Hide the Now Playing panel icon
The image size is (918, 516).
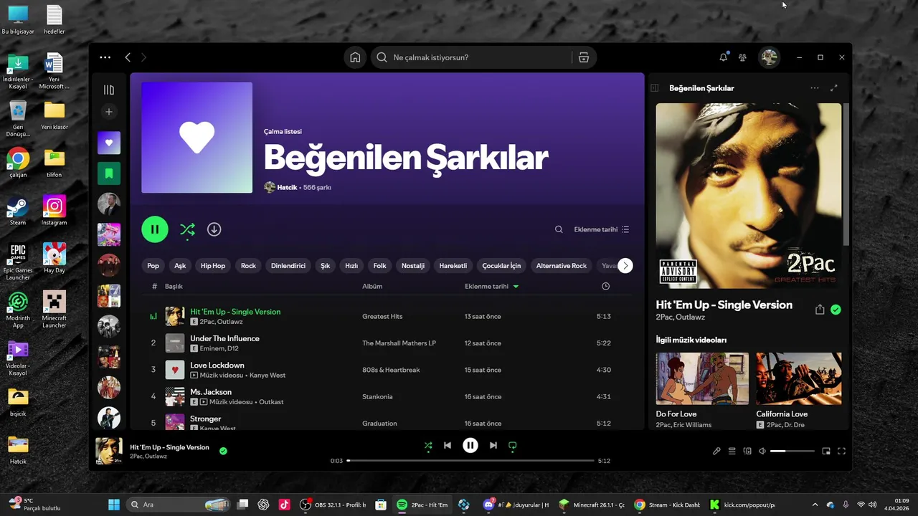click(654, 88)
